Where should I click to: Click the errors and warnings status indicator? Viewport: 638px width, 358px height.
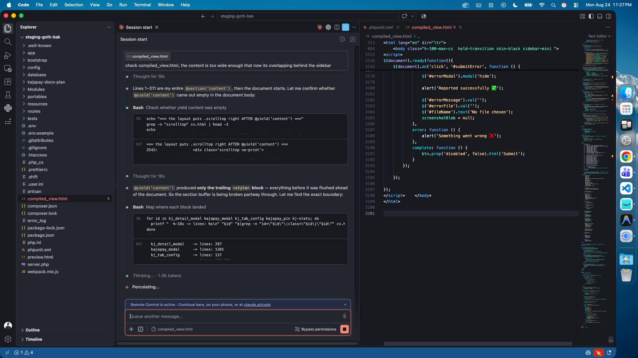point(24,353)
